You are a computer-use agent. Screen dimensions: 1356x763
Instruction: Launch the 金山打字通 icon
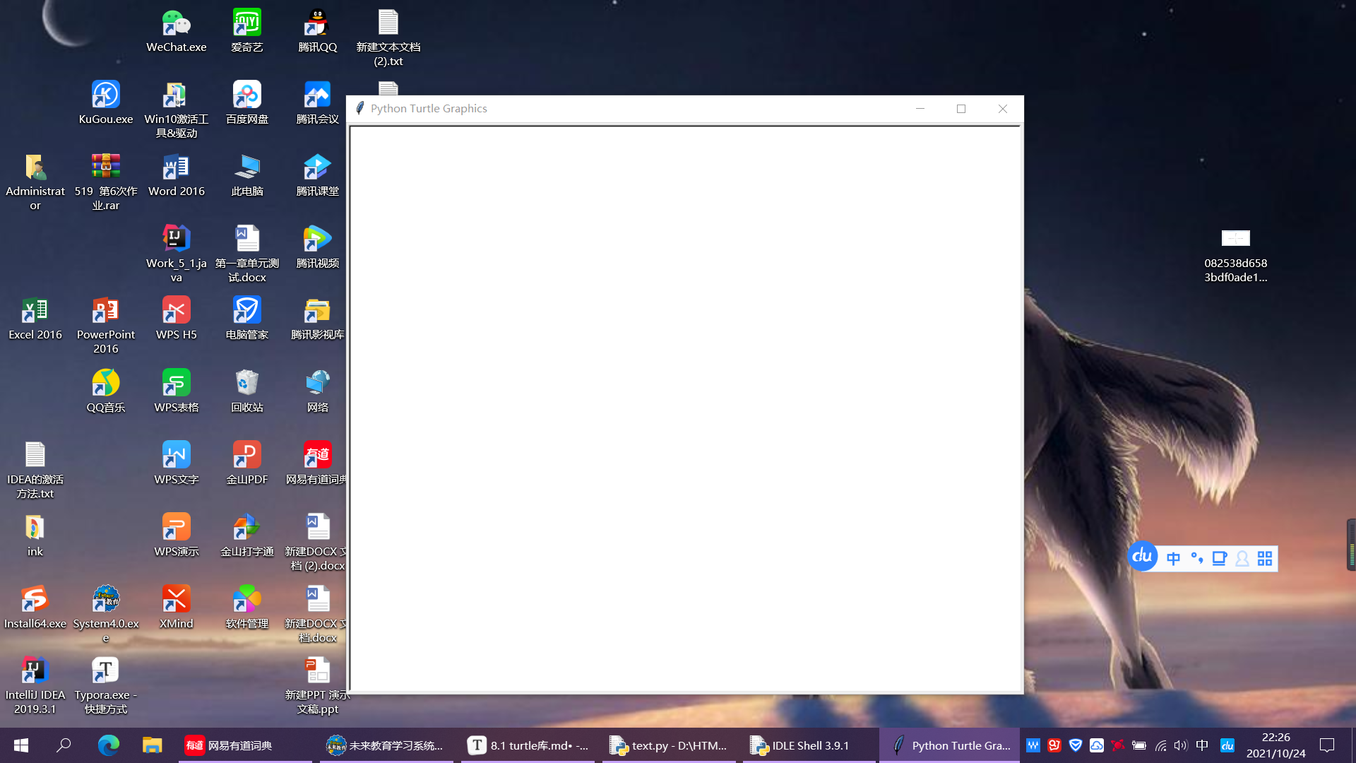[246, 536]
